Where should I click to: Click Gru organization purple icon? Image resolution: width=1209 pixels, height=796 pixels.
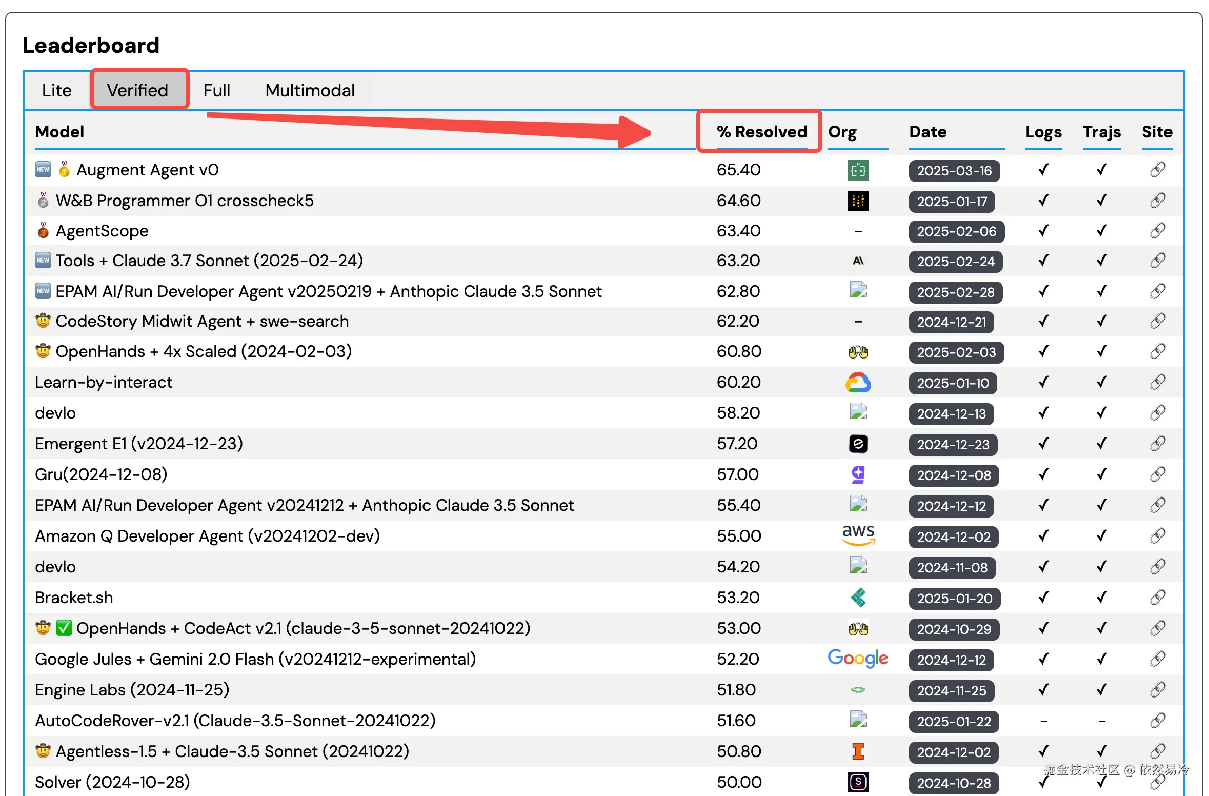coord(858,474)
